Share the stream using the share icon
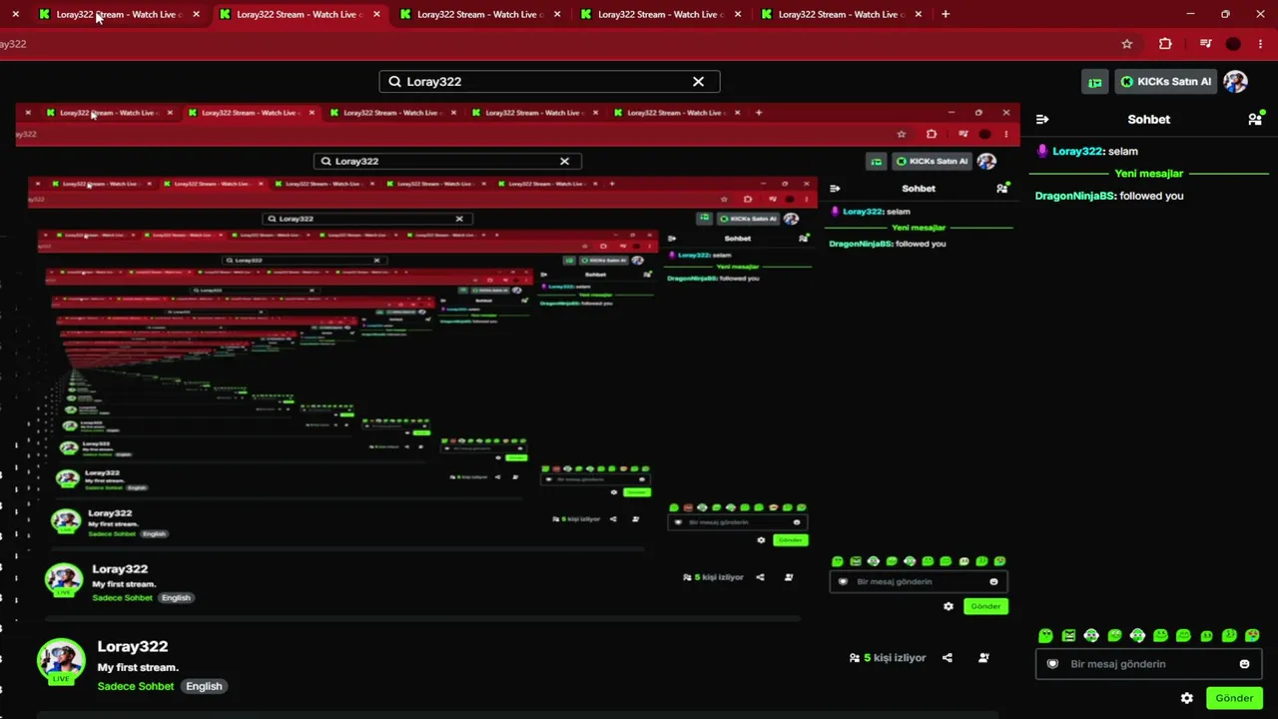 pyautogui.click(x=948, y=658)
